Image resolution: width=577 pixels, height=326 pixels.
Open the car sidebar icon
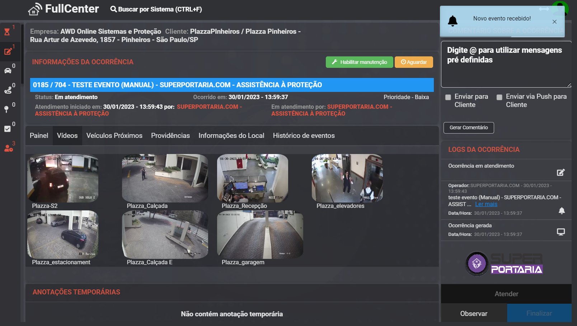(x=8, y=71)
